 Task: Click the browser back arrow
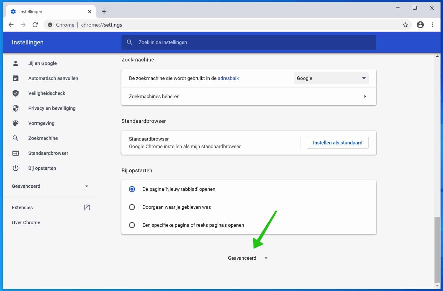tap(11, 25)
